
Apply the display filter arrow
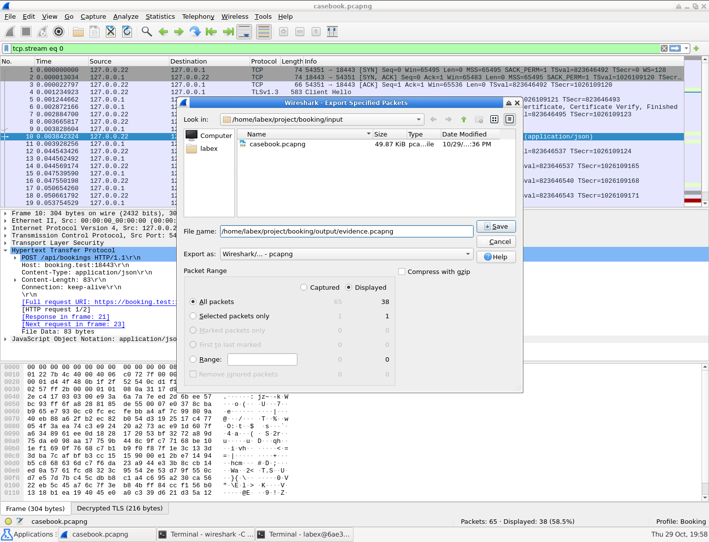point(675,48)
